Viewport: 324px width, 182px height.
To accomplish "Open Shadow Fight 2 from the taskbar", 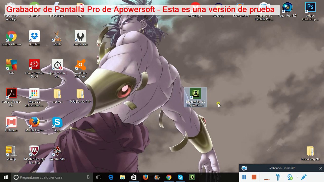I will 192,177.
